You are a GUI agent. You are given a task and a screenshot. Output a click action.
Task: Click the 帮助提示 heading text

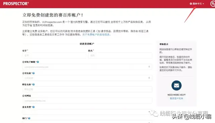(x=164, y=44)
